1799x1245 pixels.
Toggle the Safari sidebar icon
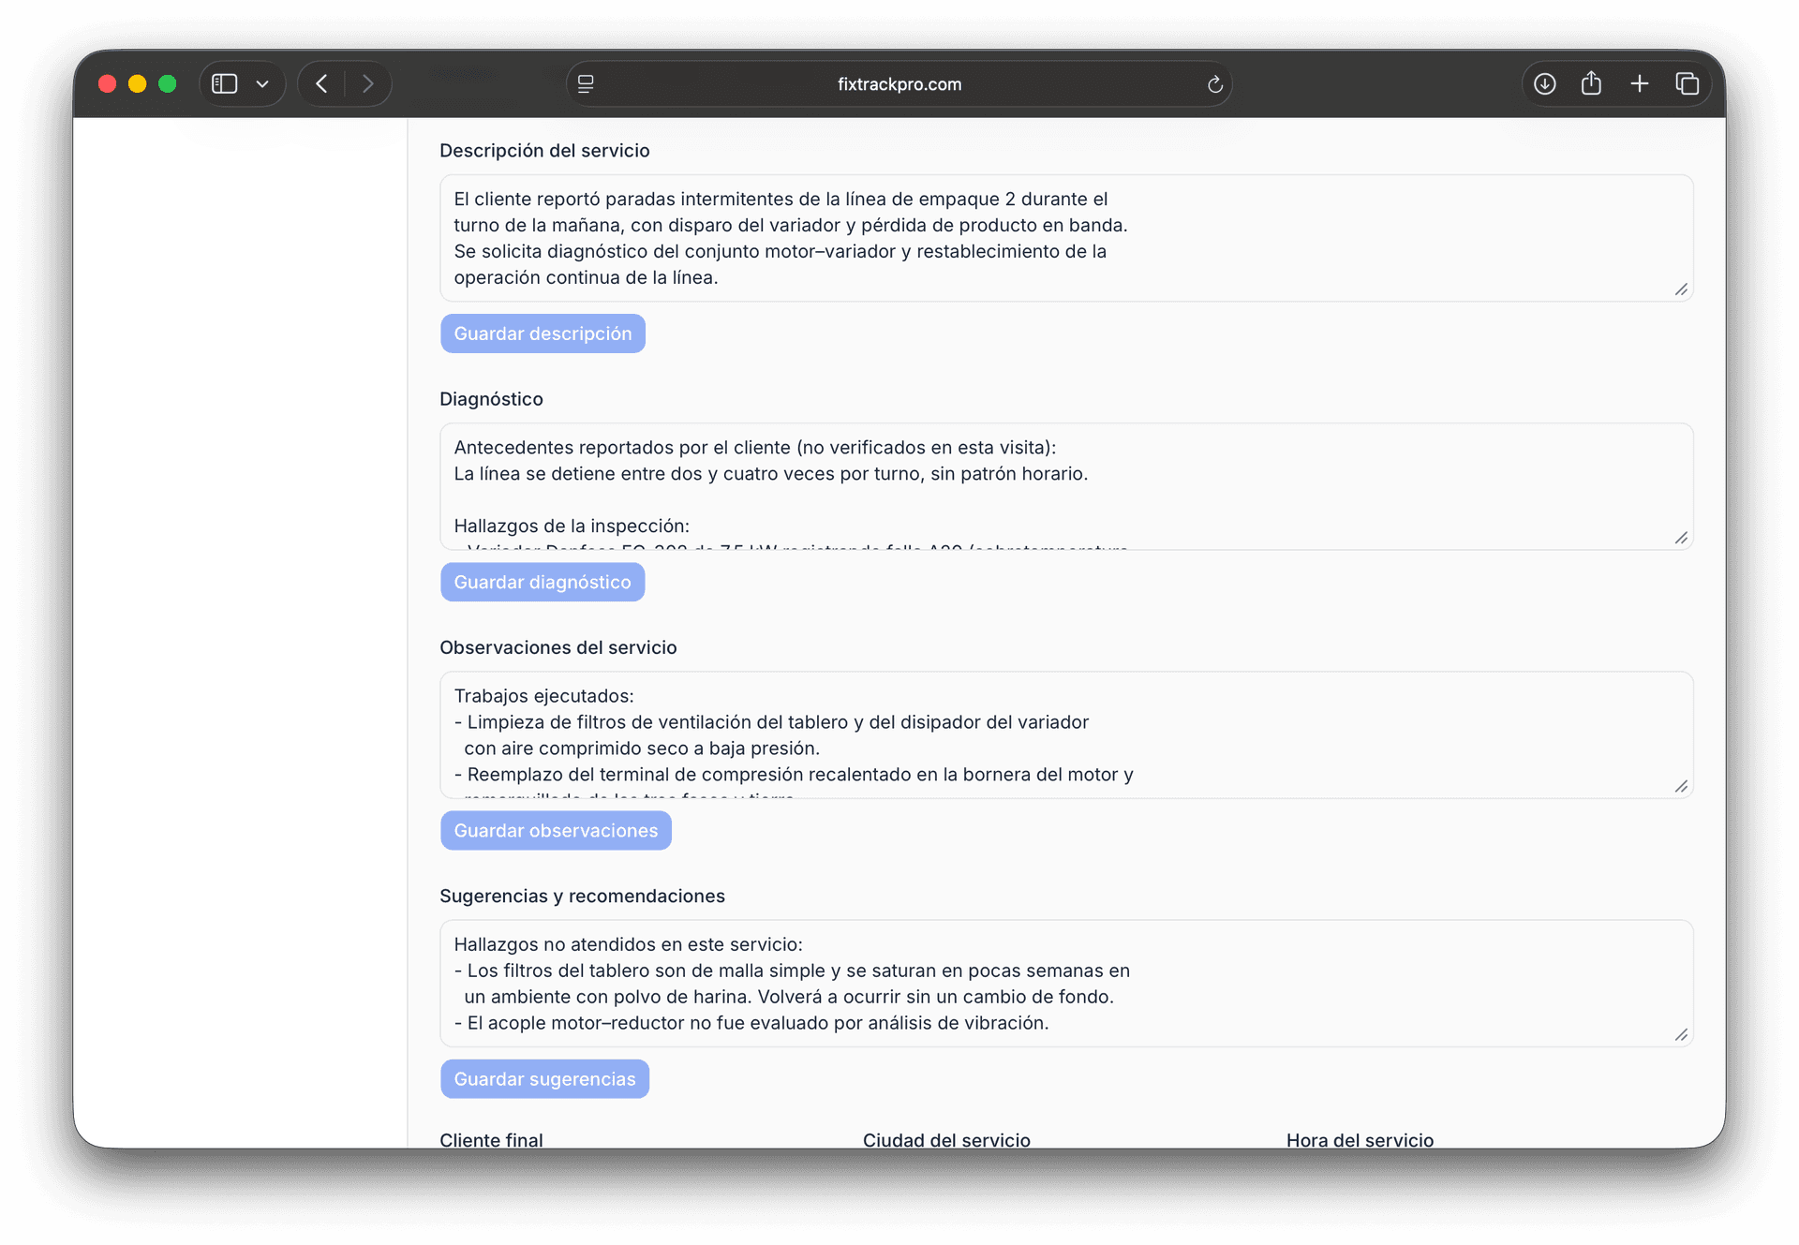225,84
